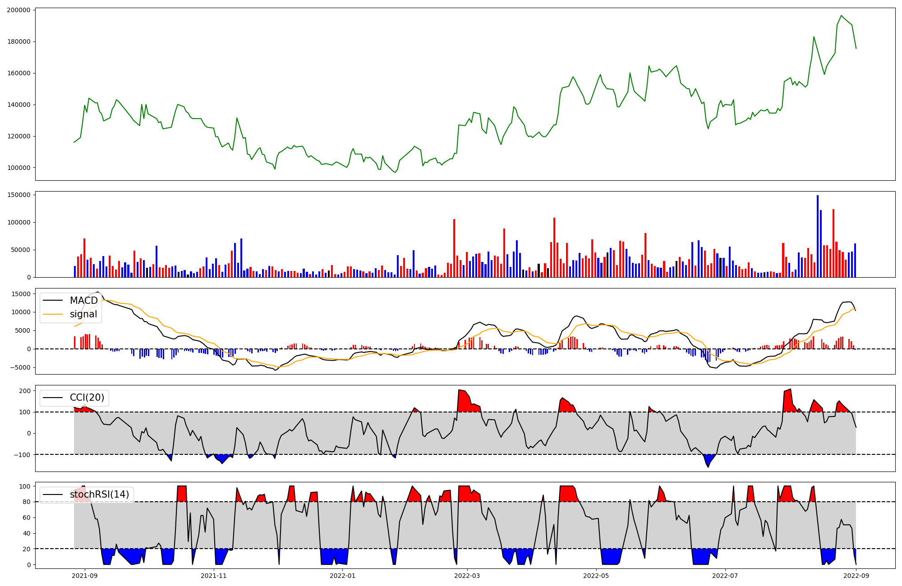Click the signal legend text
Image resolution: width=902 pixels, height=586 pixels.
coord(83,314)
